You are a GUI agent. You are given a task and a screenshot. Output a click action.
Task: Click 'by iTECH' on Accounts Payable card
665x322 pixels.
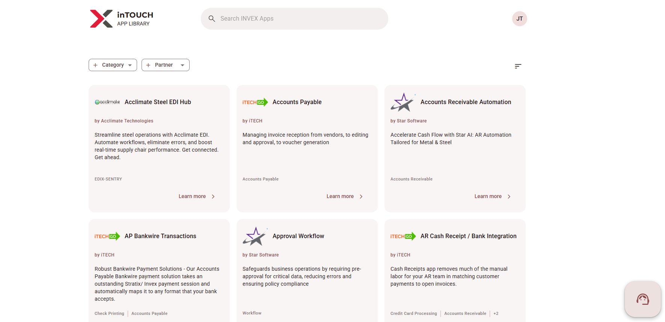click(252, 121)
